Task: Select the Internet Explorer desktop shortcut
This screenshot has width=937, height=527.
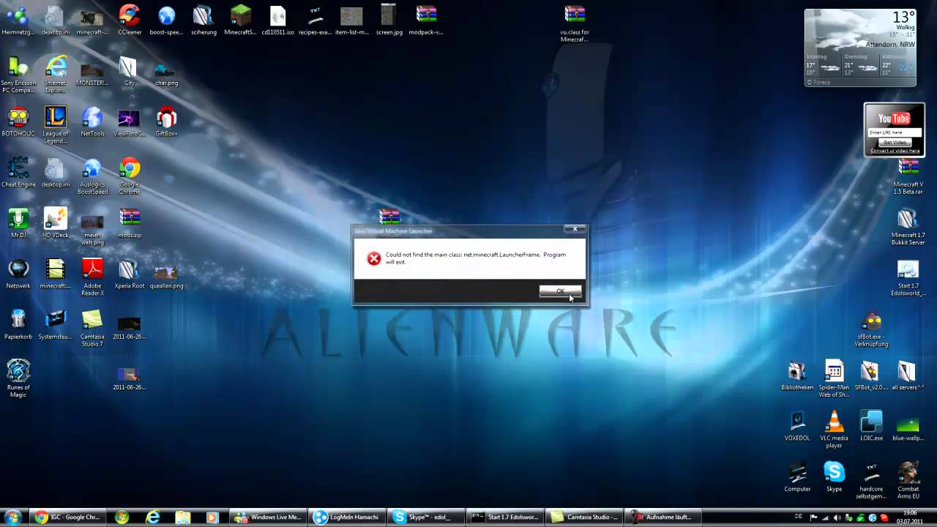Action: tap(56, 75)
